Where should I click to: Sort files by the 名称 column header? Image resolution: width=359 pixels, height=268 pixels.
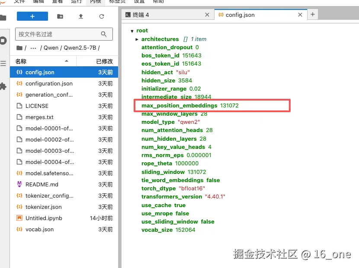click(43, 61)
